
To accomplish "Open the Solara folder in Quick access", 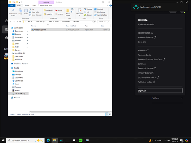I will (17, 44).
